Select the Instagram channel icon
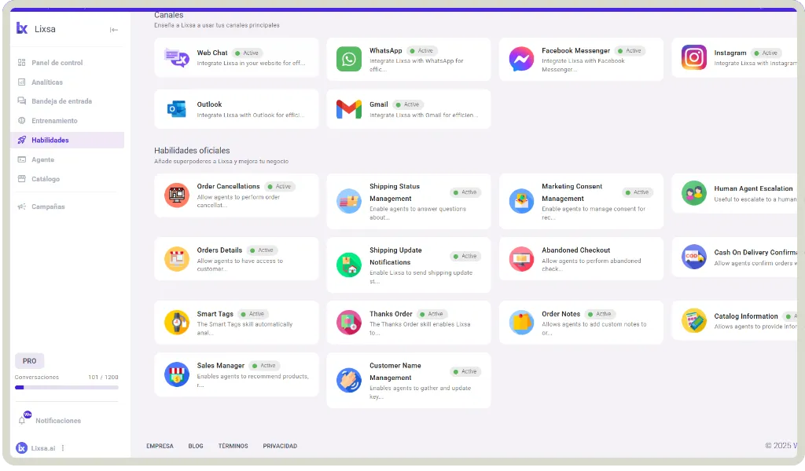 click(693, 57)
